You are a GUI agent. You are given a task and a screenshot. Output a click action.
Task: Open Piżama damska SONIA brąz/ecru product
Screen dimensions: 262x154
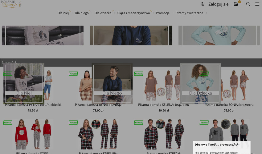229,105
